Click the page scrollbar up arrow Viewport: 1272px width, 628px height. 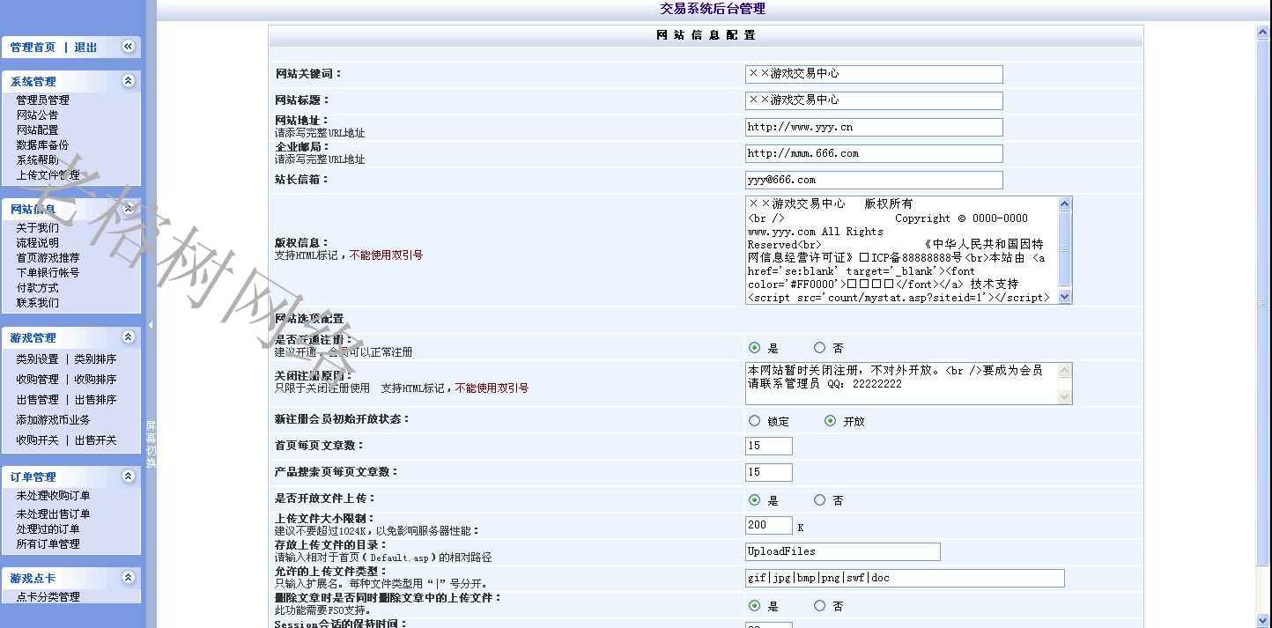coord(1263,33)
